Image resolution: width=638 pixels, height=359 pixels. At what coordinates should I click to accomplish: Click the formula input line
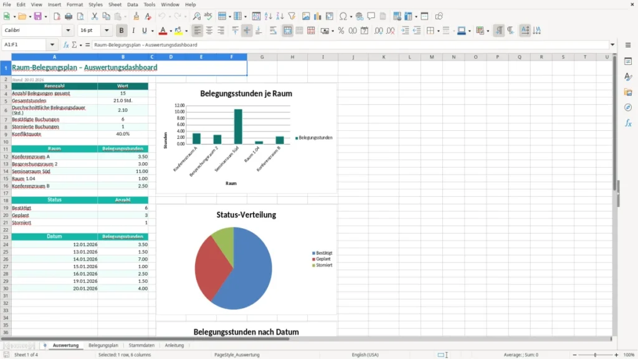[350, 45]
